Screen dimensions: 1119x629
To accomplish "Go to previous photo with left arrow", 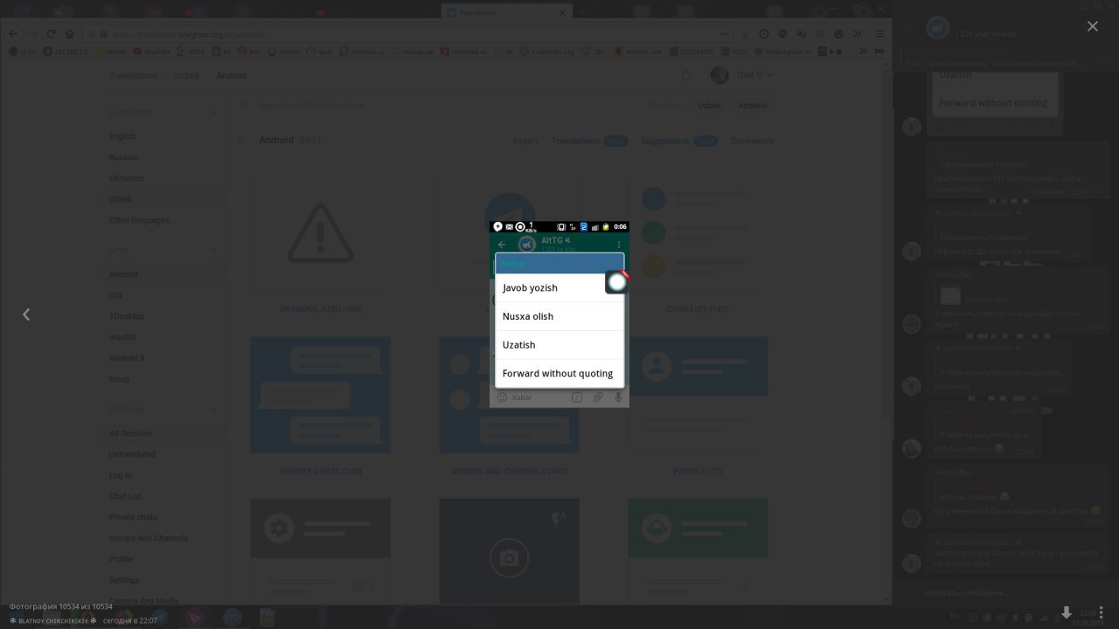I will [x=26, y=314].
